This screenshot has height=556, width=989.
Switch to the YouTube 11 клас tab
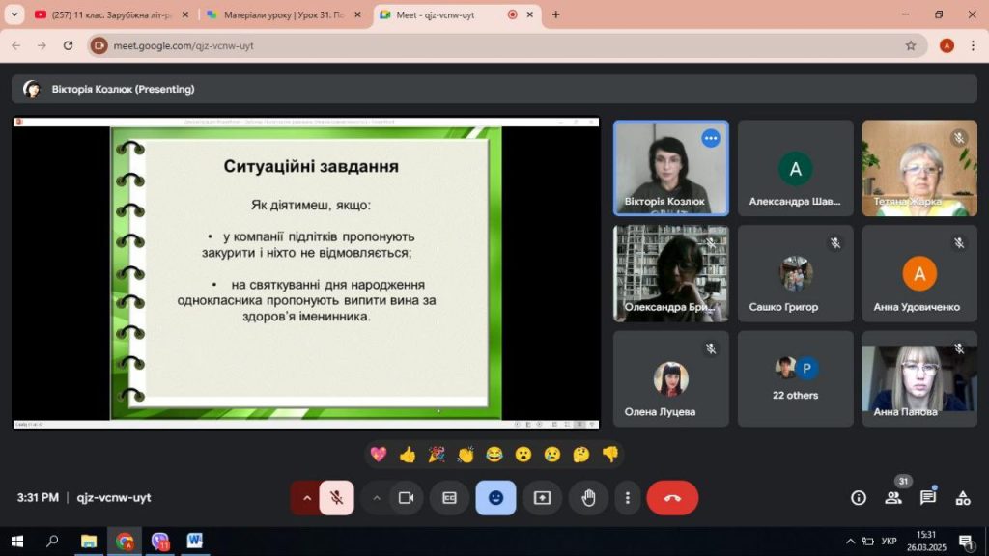[x=104, y=14]
